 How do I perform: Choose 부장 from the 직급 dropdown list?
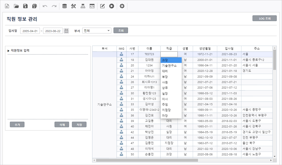(x=165, y=77)
